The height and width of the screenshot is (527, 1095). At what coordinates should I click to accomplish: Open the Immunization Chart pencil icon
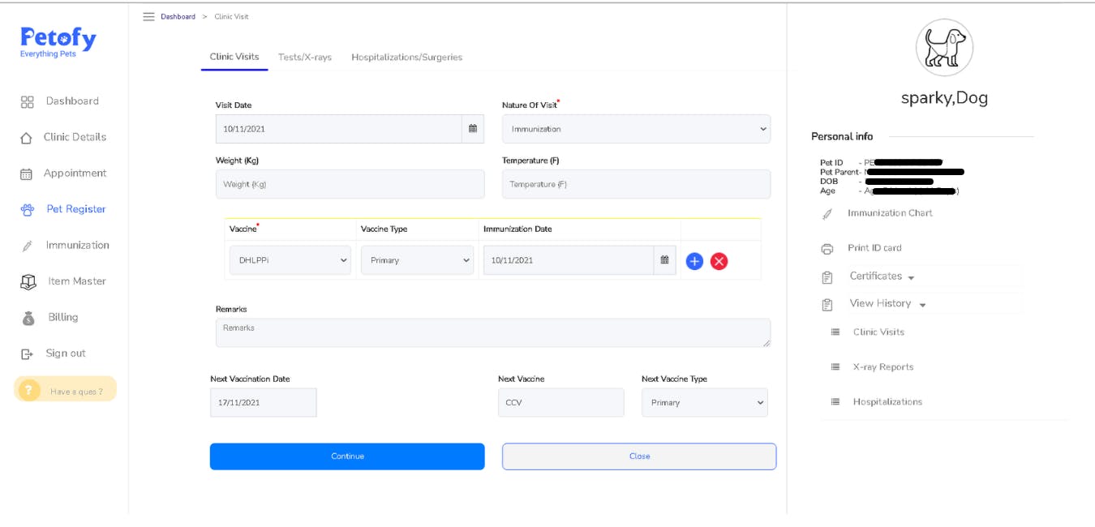tap(827, 213)
